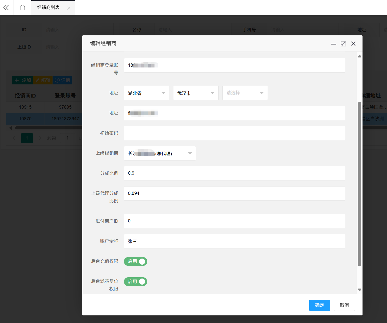Click the table horizontal scroll left arrow
Image resolution: width=387 pixels, height=323 pixels.
pyautogui.click(x=11, y=128)
